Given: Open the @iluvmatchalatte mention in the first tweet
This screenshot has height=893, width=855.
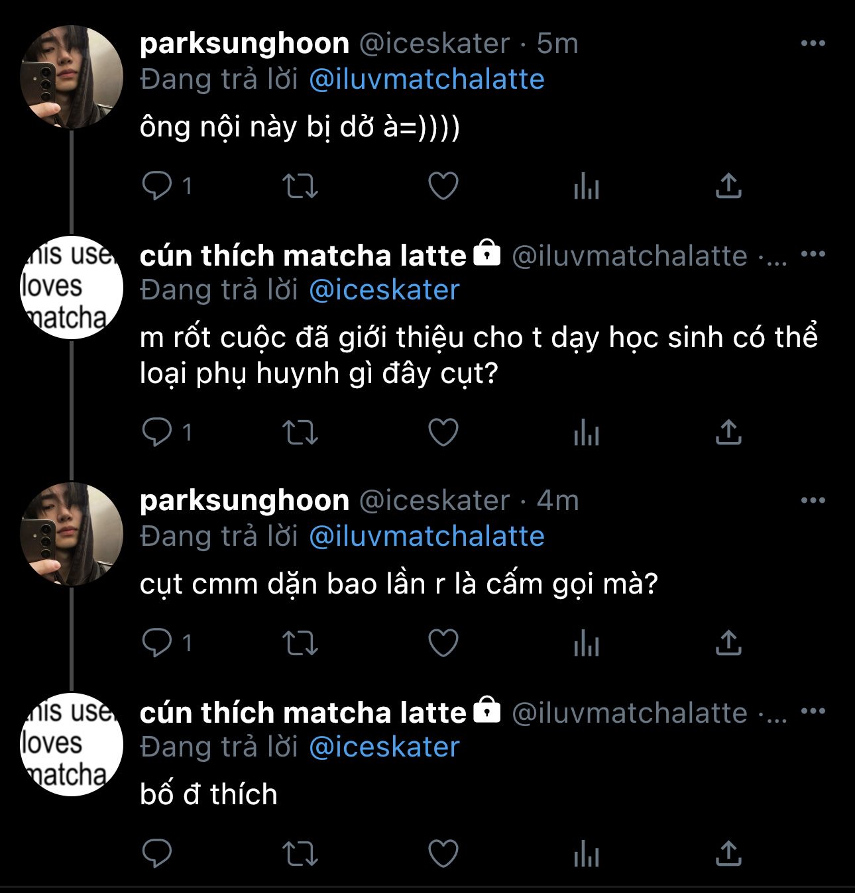Looking at the screenshot, I should [x=427, y=79].
